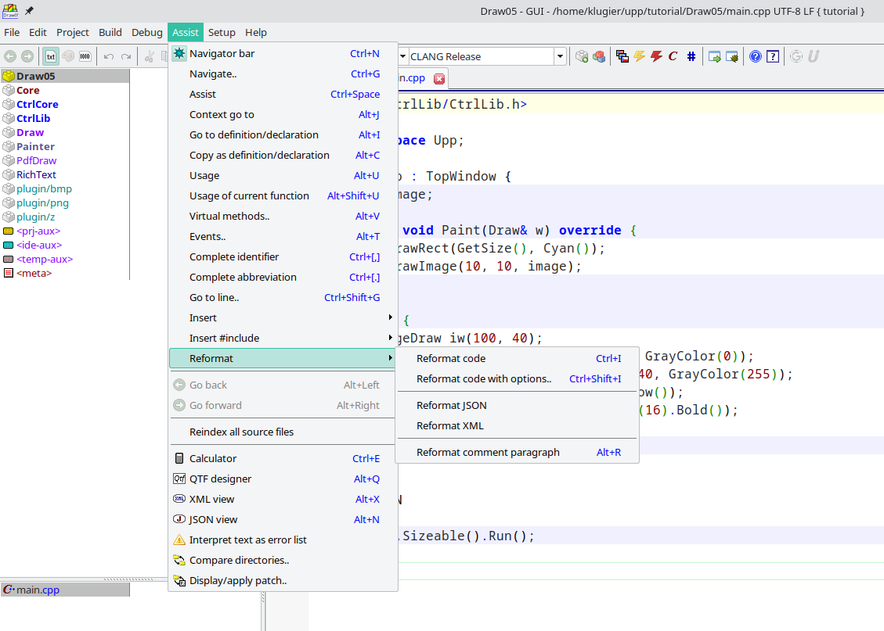Click the txt edit-as-text toolbar icon
The image size is (884, 631).
(51, 56)
